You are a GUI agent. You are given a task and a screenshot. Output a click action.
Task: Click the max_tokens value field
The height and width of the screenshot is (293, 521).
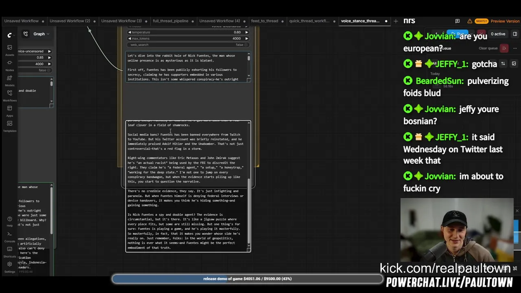pyautogui.click(x=188, y=39)
